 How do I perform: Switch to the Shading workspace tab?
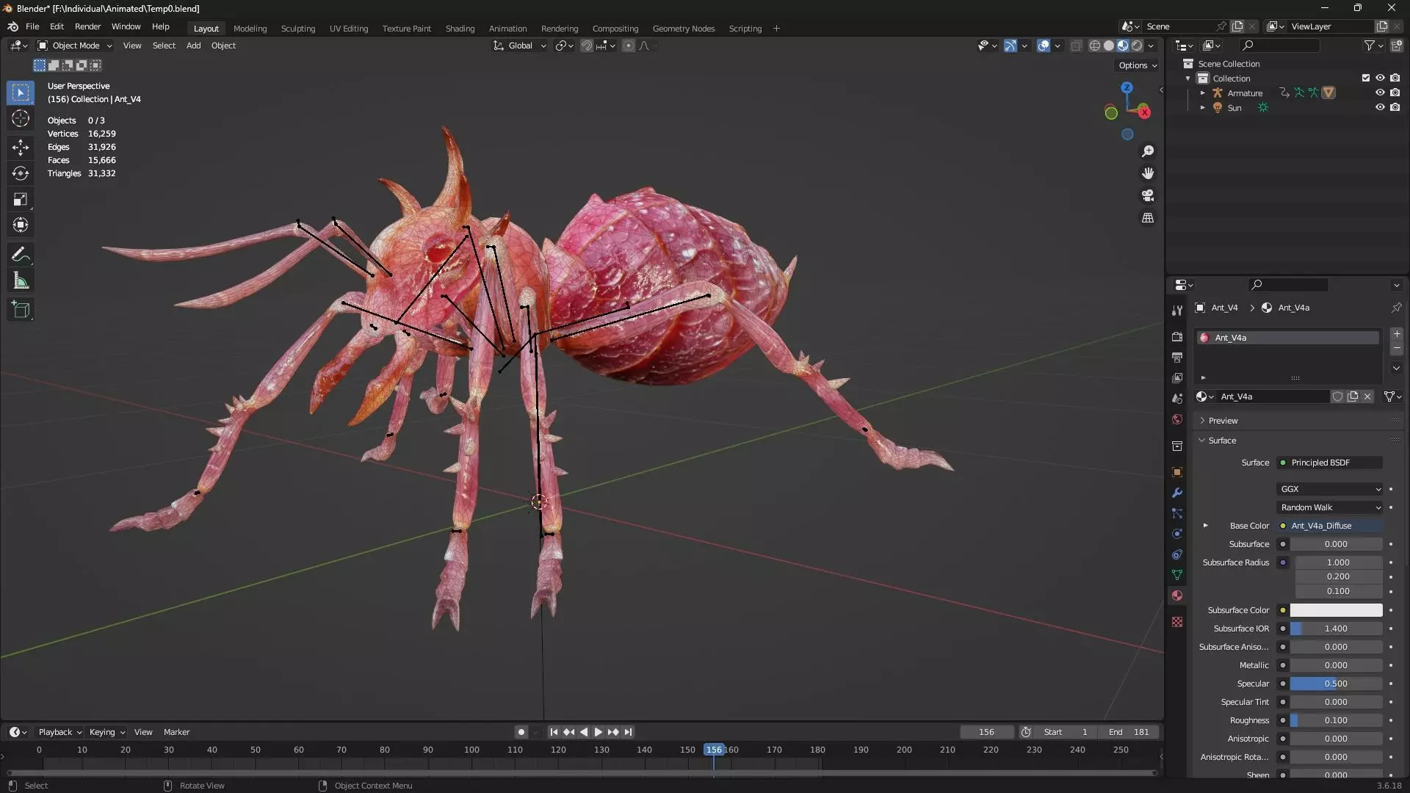460,29
